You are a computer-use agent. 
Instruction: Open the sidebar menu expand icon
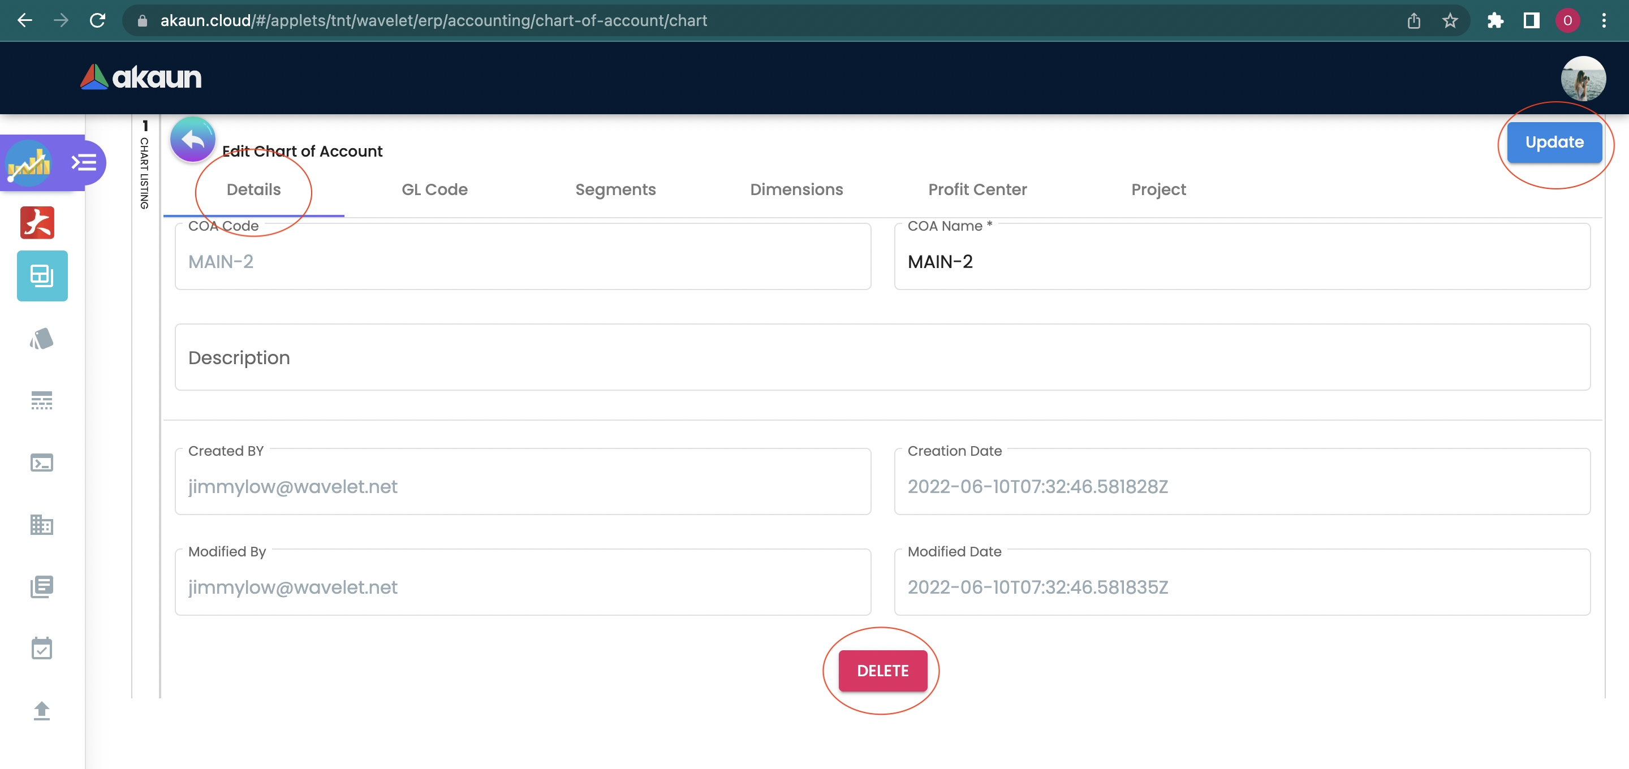tap(84, 162)
